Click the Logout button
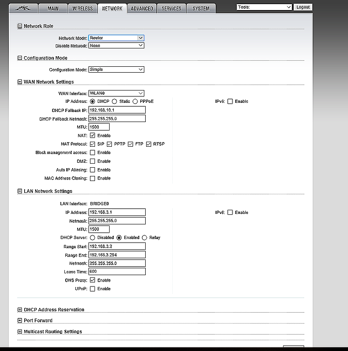 coord(303,7)
